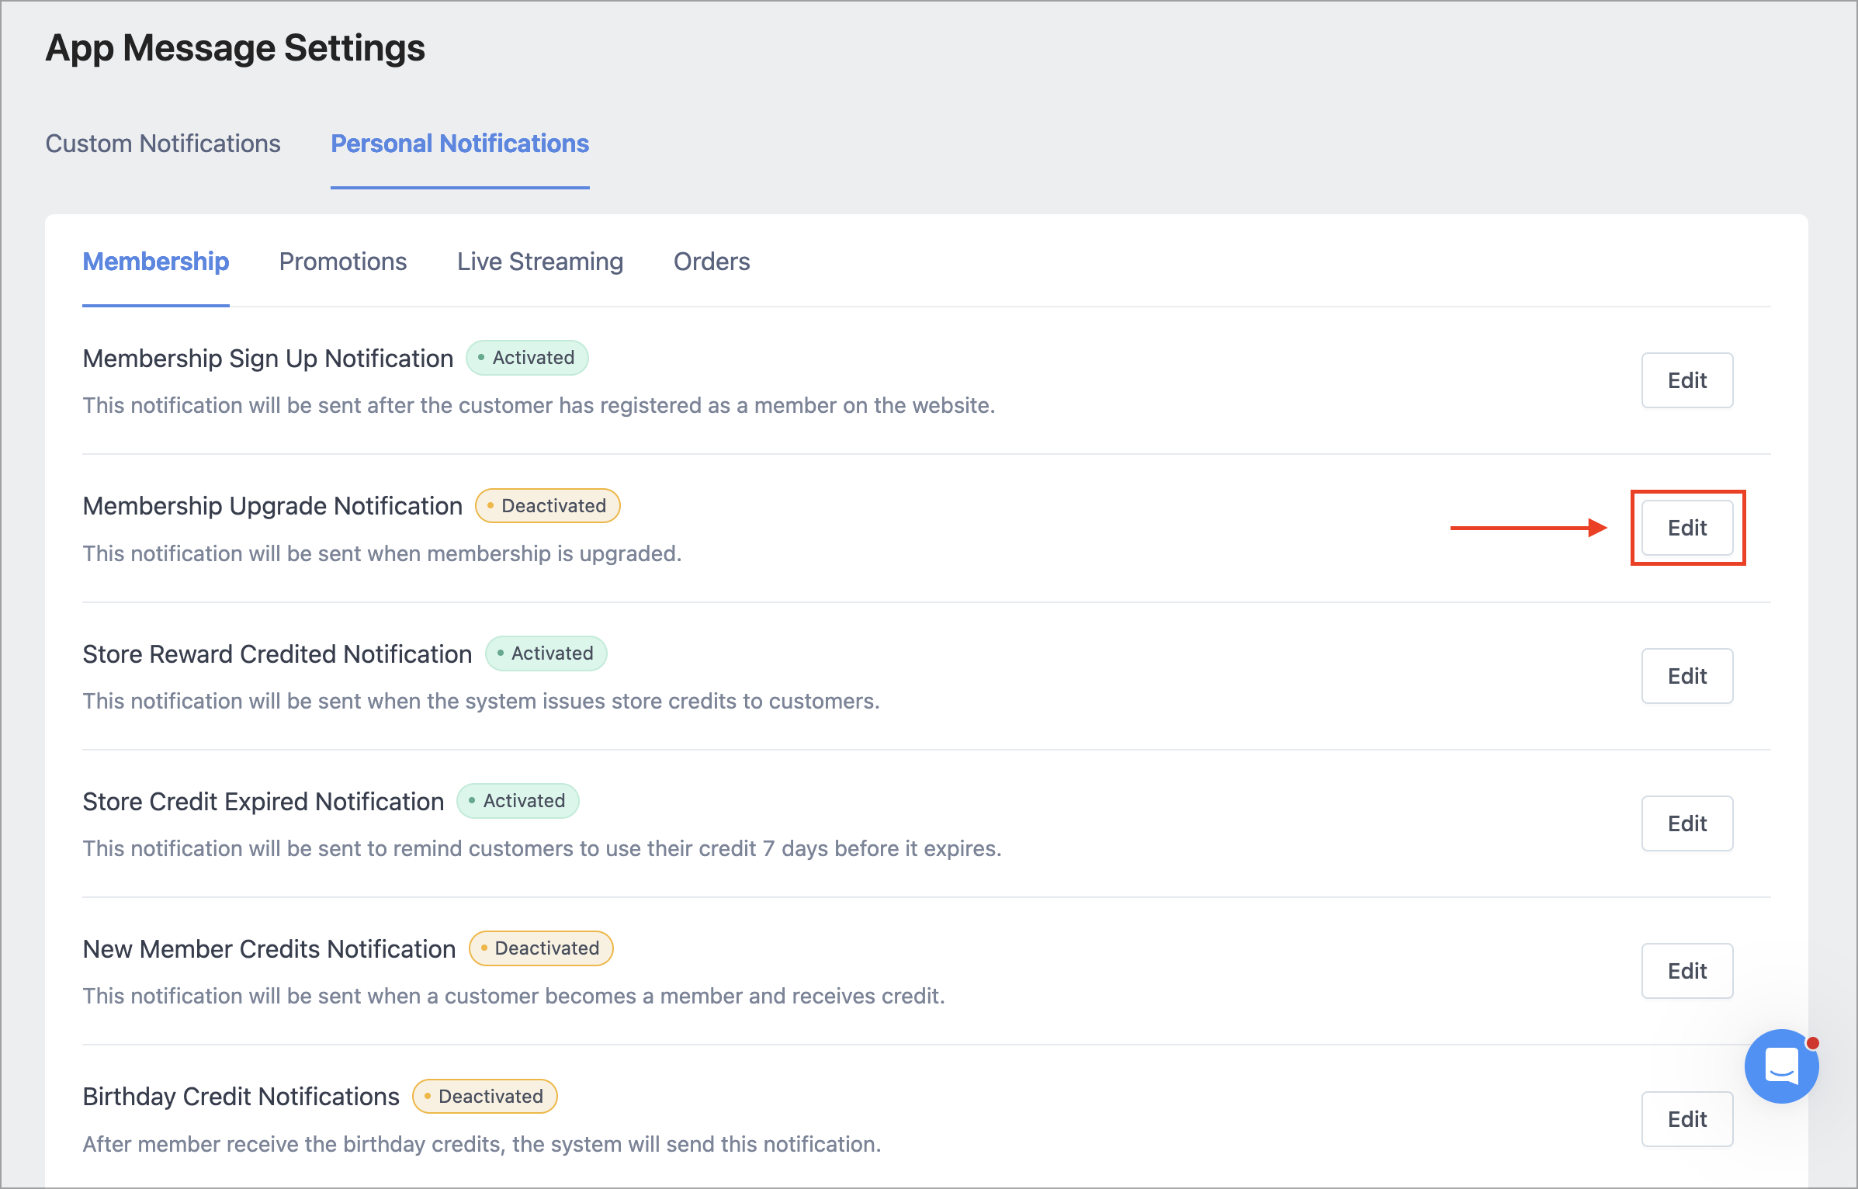
Task: Click Activated badge of Store Reward Credited
Action: (546, 653)
